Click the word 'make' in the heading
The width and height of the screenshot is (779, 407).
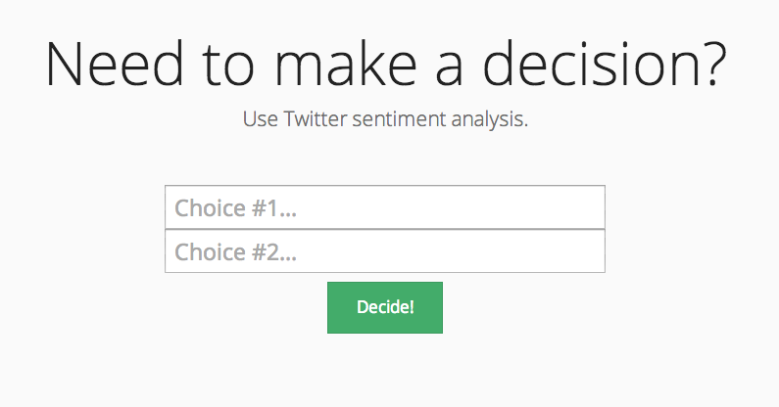[x=346, y=65]
